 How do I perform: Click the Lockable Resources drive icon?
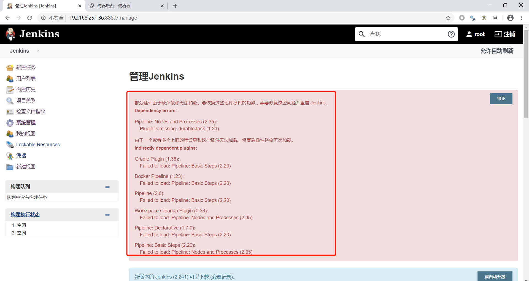point(10,145)
